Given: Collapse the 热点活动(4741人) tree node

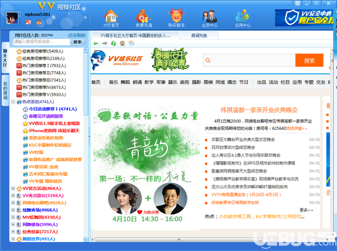Looking at the screenshot, I should coord(13,101).
